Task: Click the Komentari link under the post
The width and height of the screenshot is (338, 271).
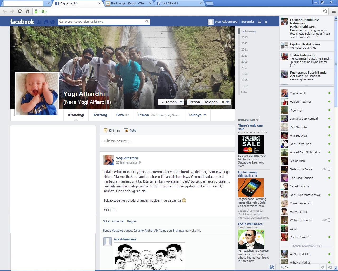Action: [118, 221]
